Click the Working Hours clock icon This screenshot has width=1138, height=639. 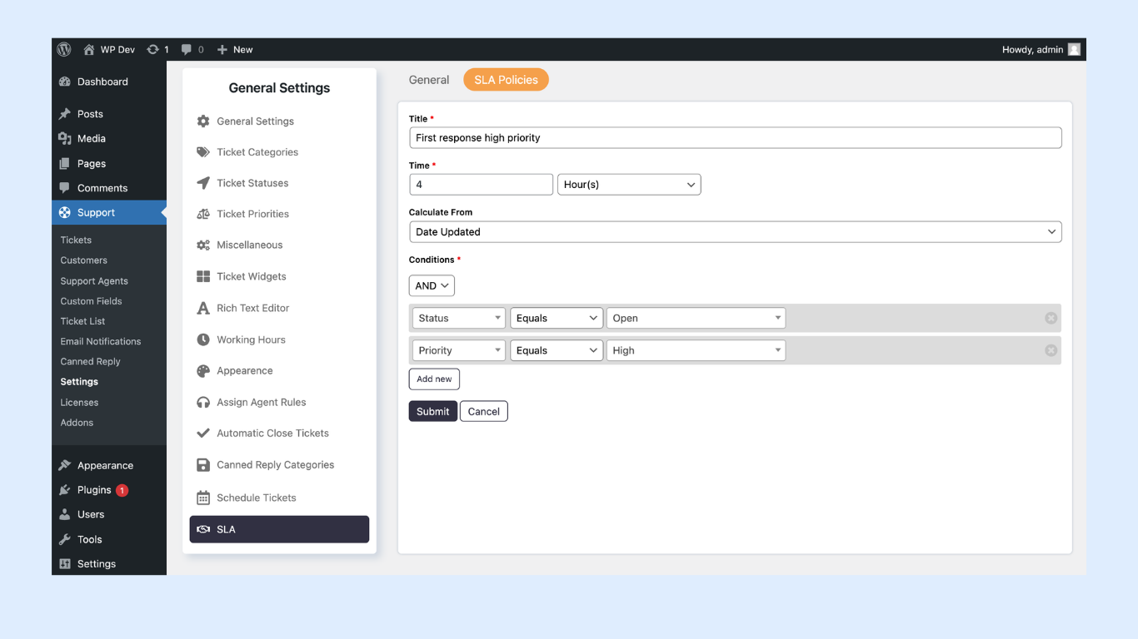203,339
